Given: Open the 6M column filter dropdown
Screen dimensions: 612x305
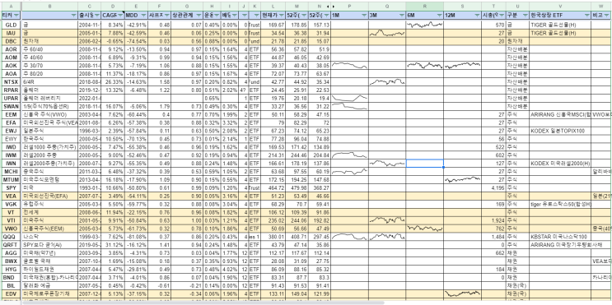Looking at the screenshot, I should click(x=439, y=15).
